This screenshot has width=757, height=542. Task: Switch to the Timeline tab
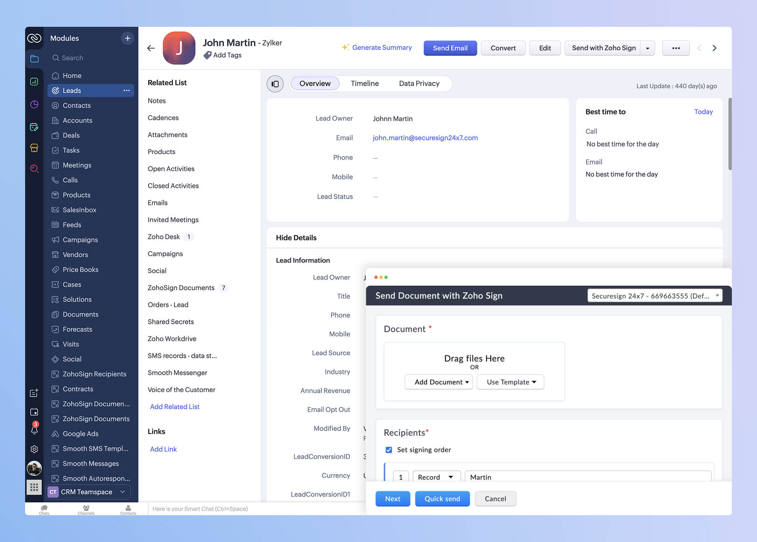pyautogui.click(x=365, y=83)
